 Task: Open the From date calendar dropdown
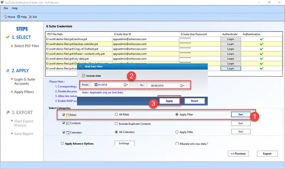tap(126, 85)
